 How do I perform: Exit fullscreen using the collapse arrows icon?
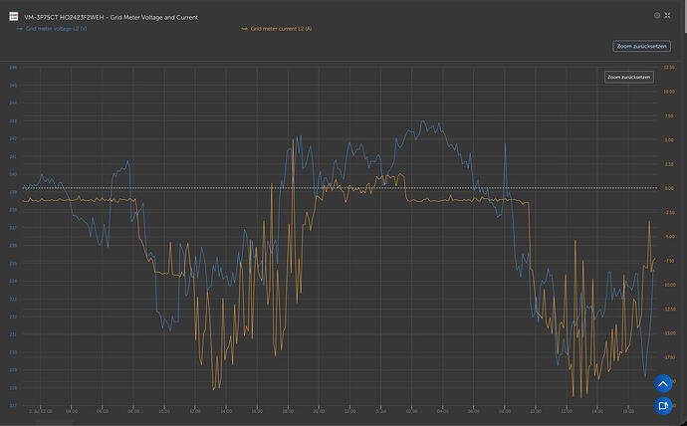point(667,15)
